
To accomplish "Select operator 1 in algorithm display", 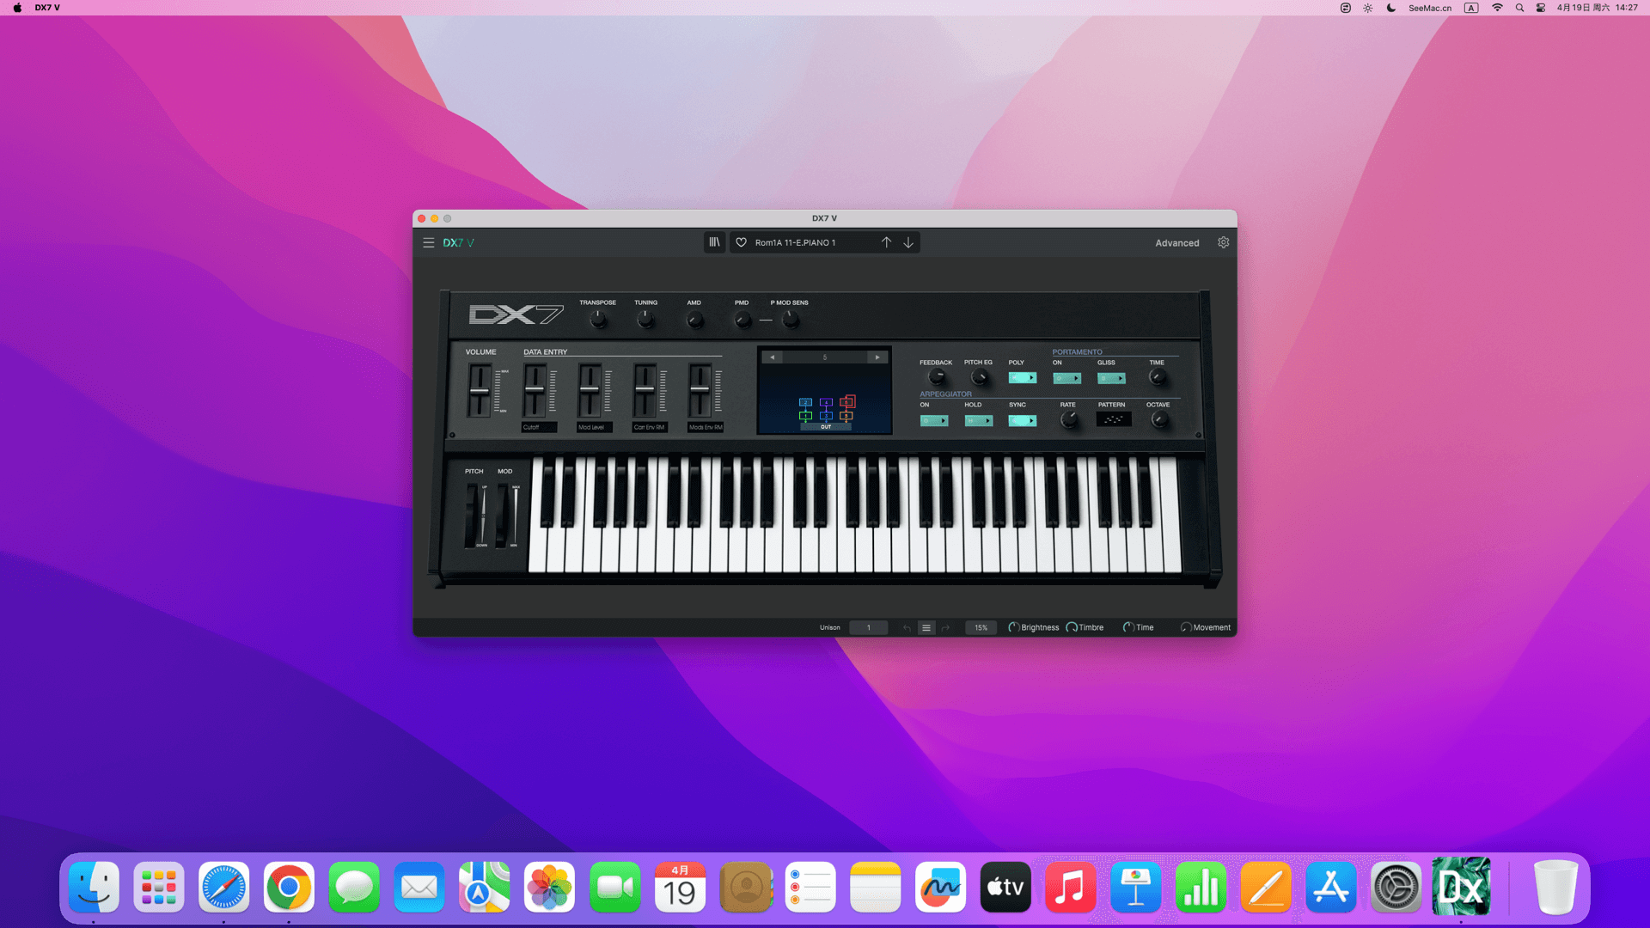I will click(805, 416).
